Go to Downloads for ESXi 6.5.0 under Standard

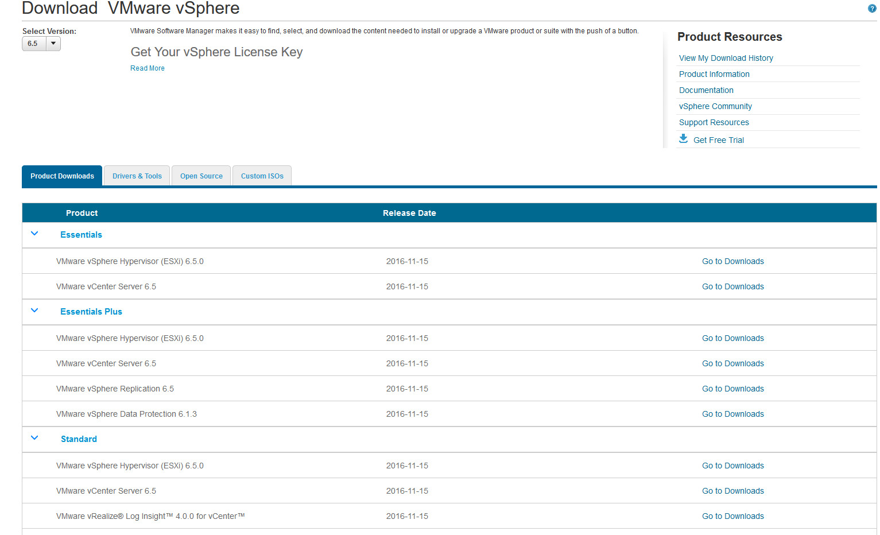(x=733, y=466)
